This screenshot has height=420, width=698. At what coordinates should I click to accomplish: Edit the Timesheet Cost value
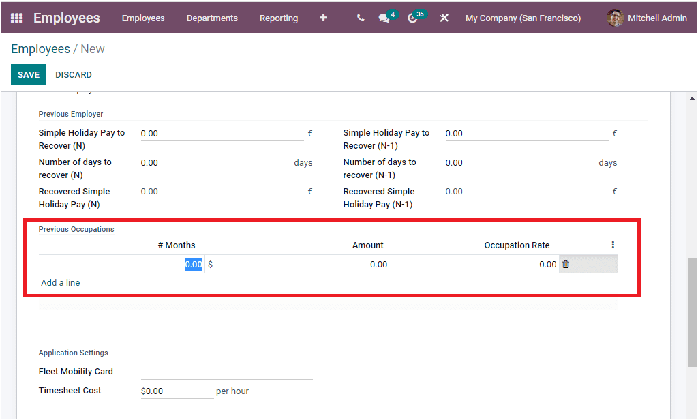click(x=177, y=390)
